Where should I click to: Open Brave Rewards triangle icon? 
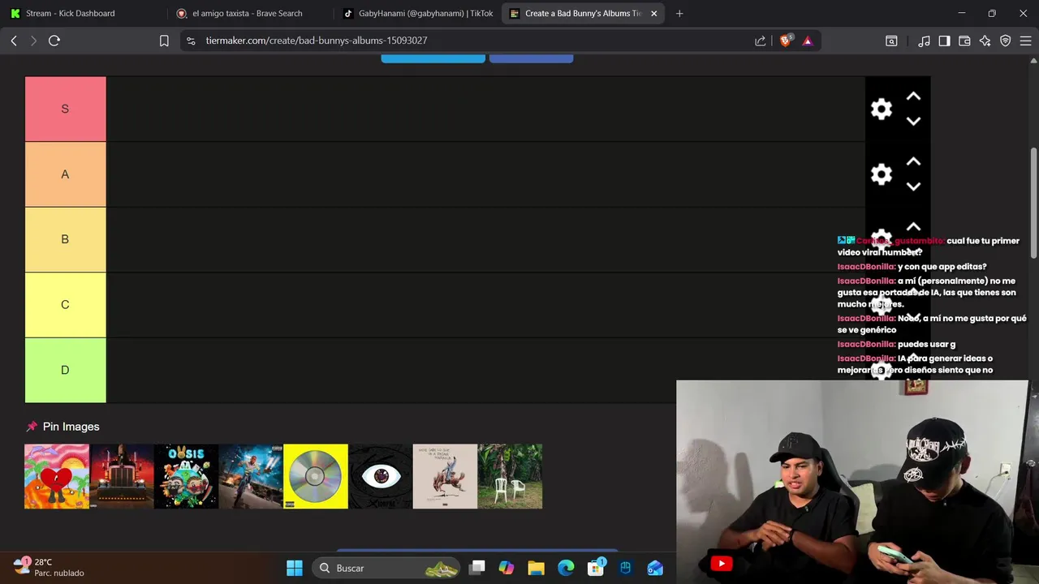coord(808,41)
